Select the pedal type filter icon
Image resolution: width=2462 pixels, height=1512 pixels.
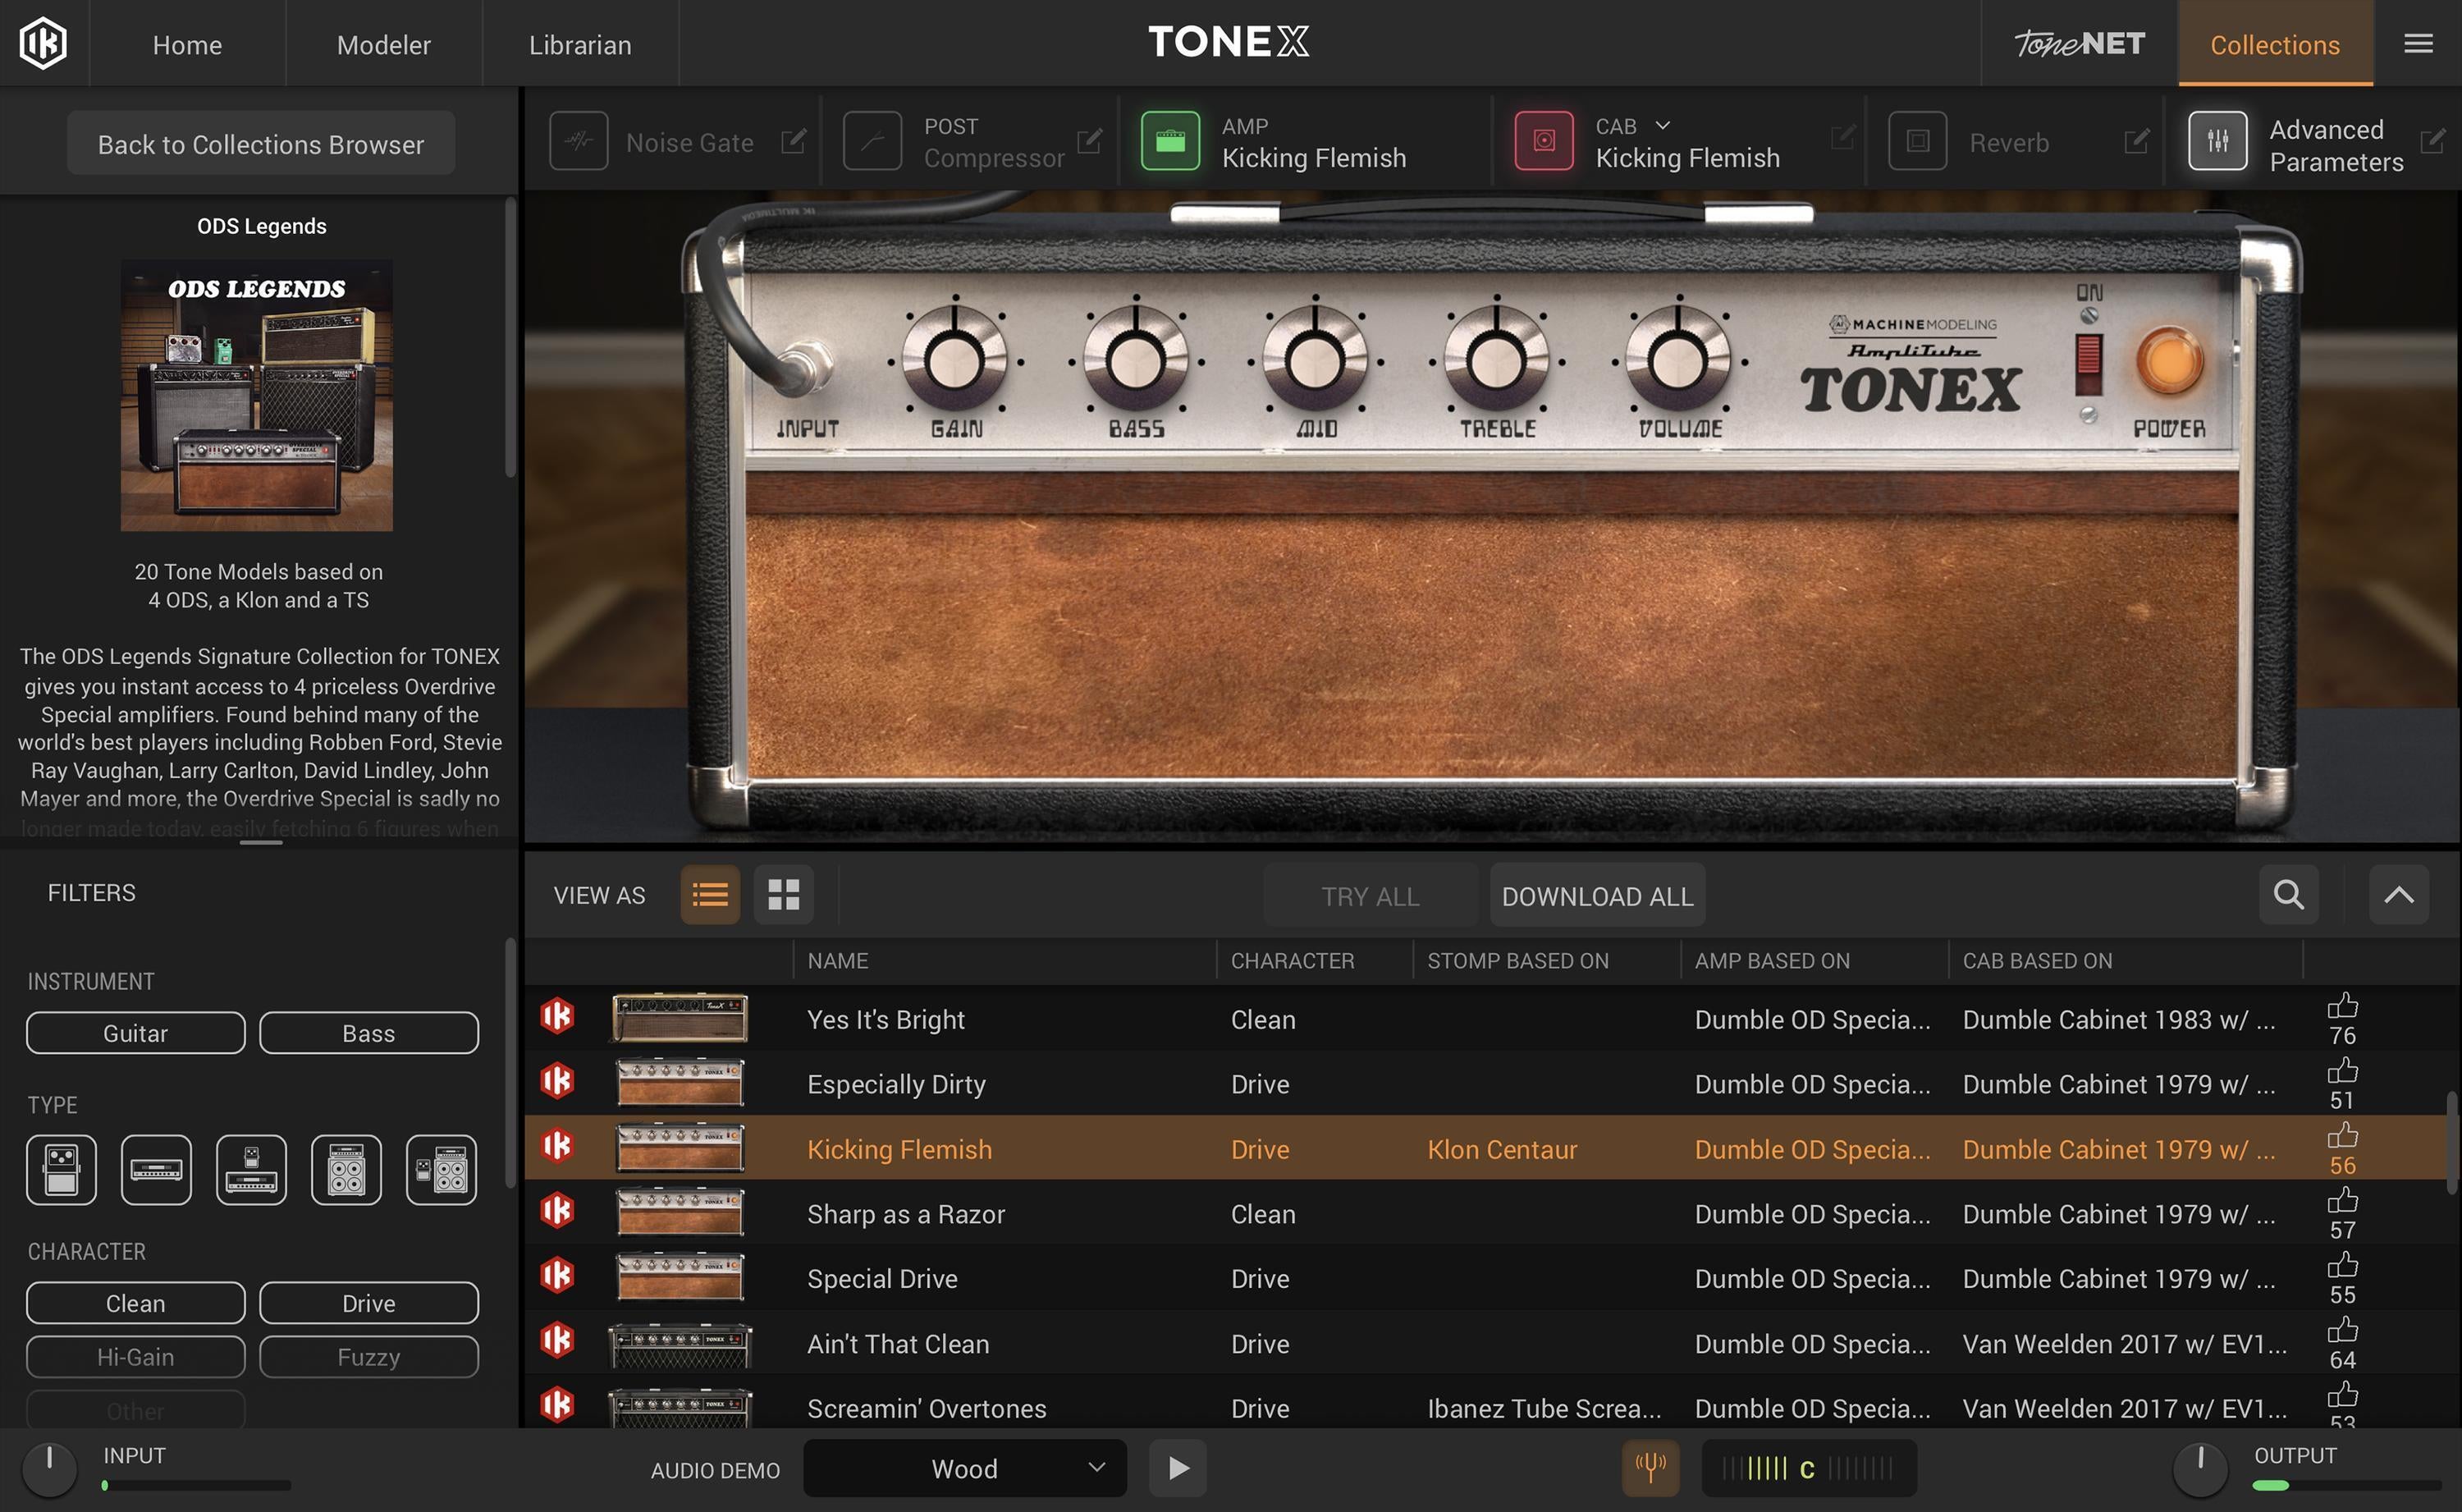(61, 1170)
